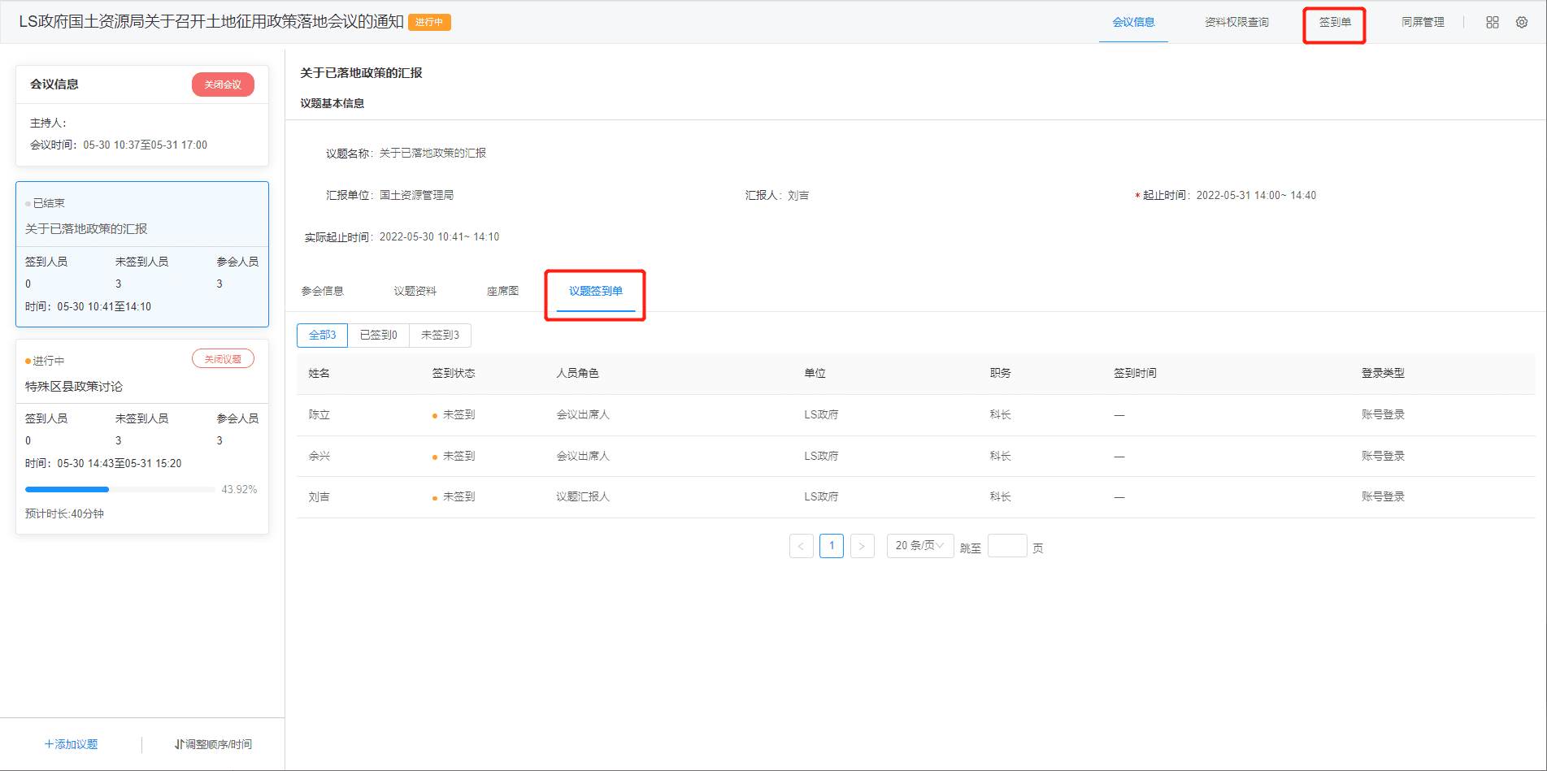This screenshot has height=771, width=1547.
Task: Open the 签到单 top tab
Action: tap(1335, 23)
